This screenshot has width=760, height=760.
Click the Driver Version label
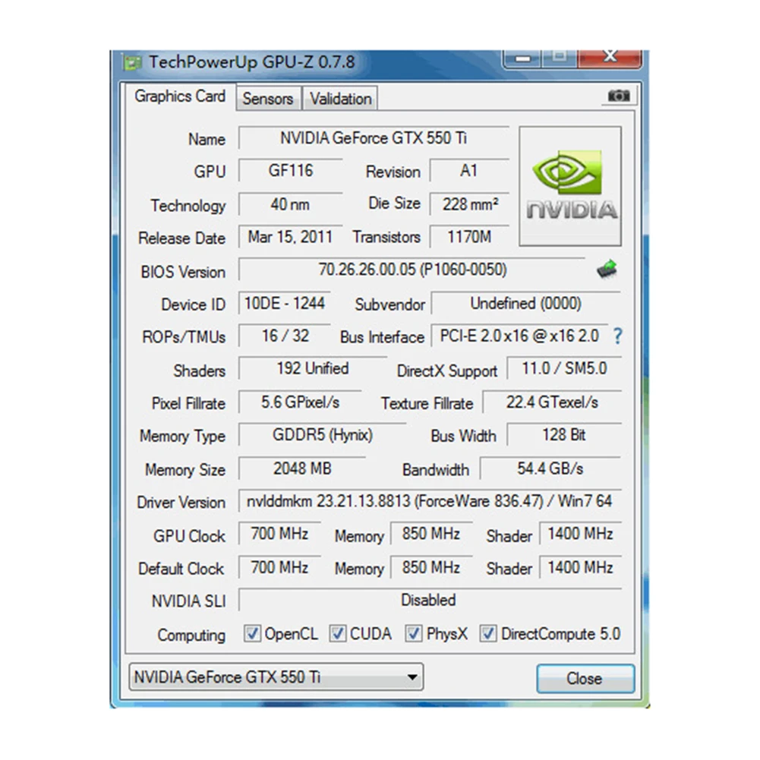[x=181, y=503]
